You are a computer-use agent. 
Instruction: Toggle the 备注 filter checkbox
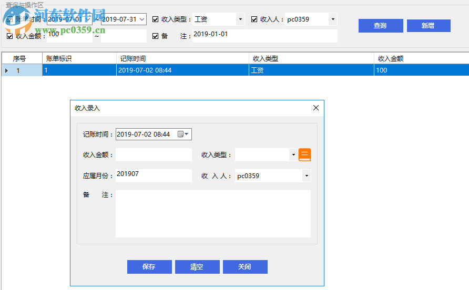pyautogui.click(x=155, y=36)
